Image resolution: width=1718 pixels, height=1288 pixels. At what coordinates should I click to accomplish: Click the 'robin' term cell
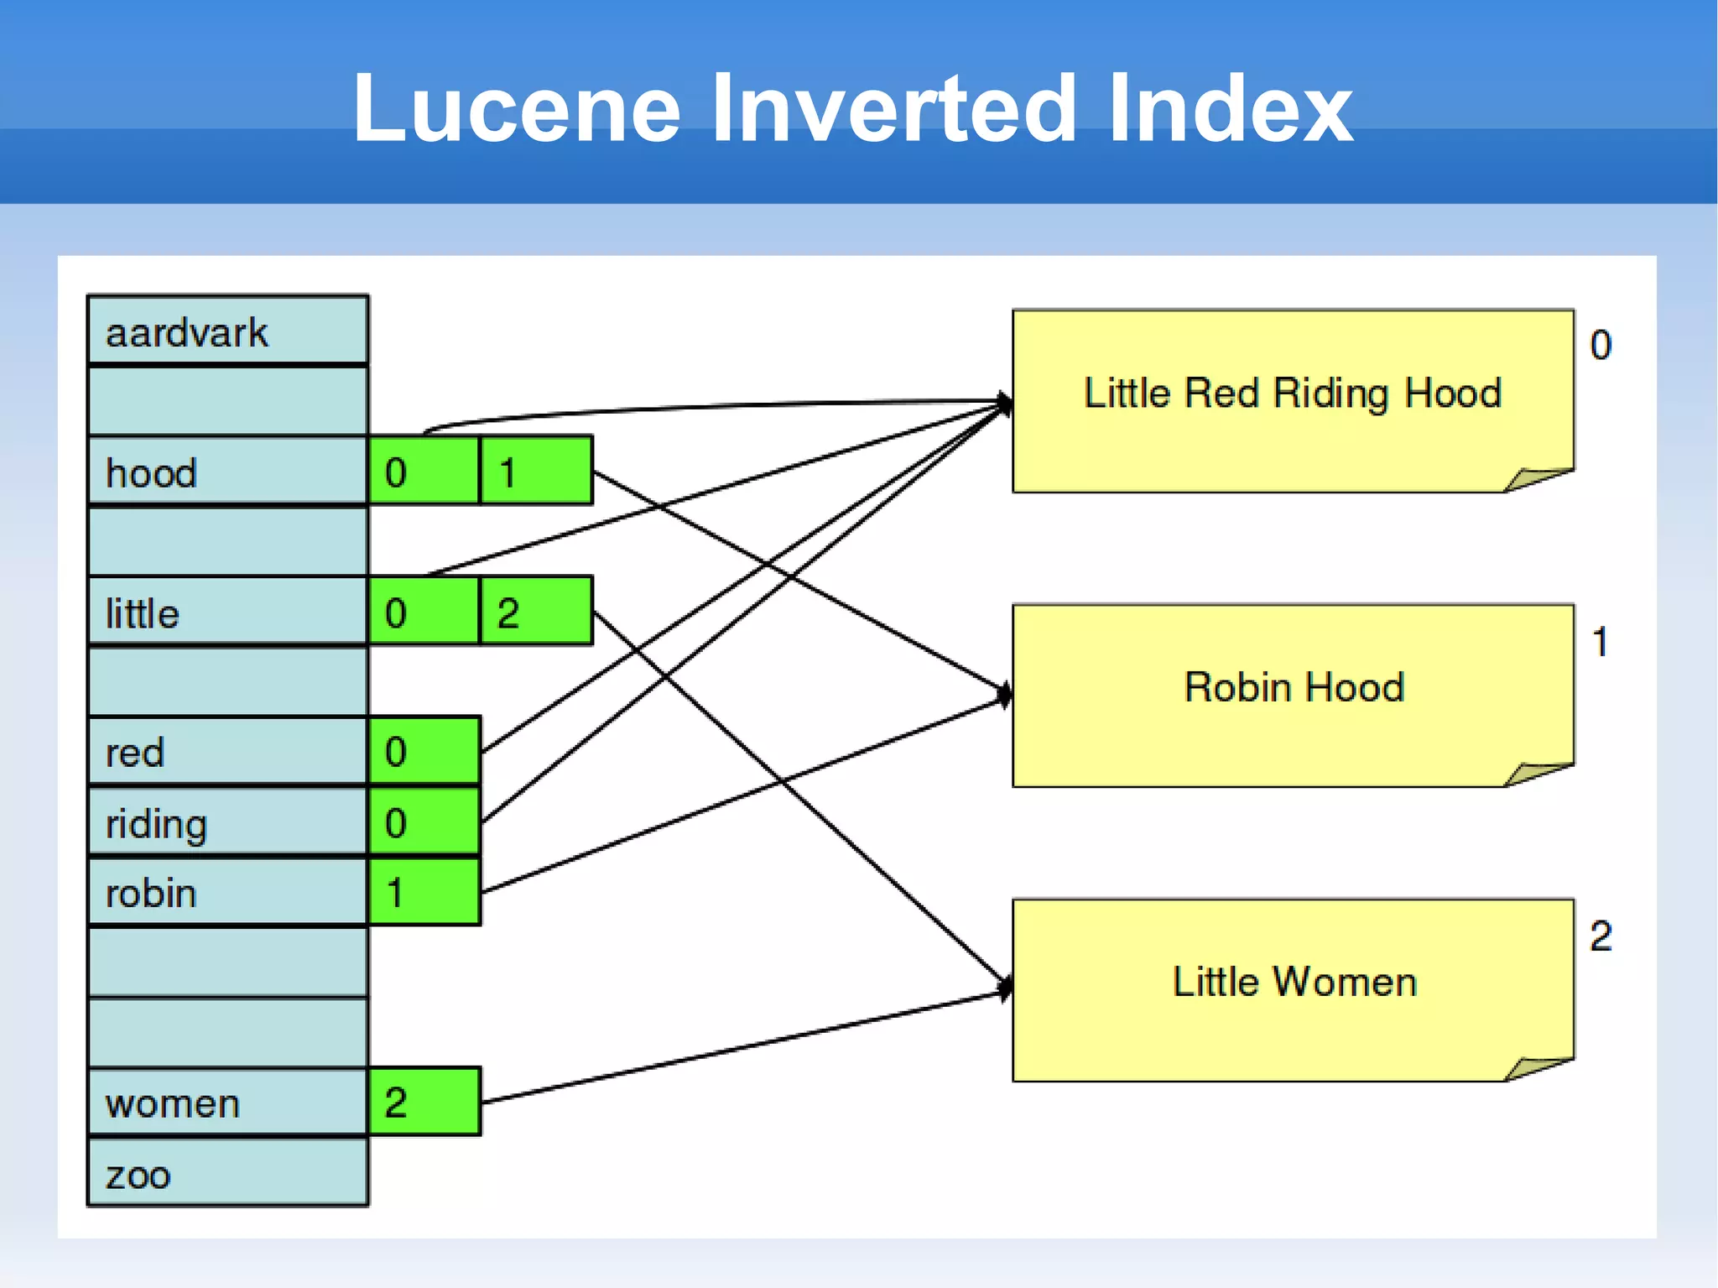click(x=227, y=892)
